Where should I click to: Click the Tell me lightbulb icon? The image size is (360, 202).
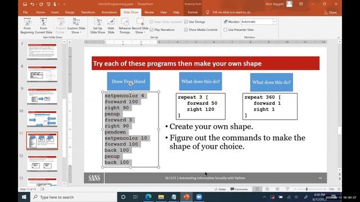(x=208, y=12)
